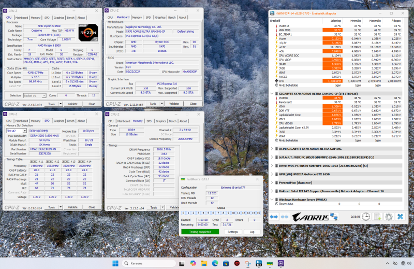Click Validate in CPU-Z processor window
Screen dimensions: 414x269
click(x=72, y=104)
